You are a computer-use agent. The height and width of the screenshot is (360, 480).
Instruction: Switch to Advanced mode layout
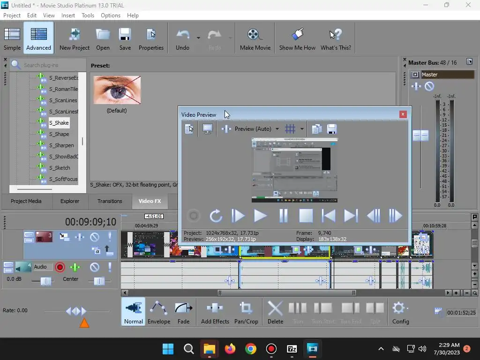coord(38,39)
